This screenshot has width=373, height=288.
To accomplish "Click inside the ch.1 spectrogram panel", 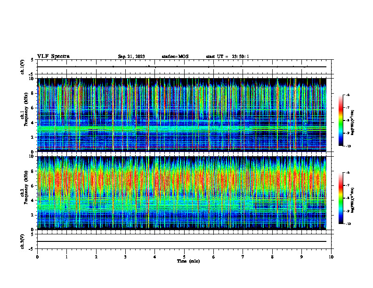I will point(182,115).
